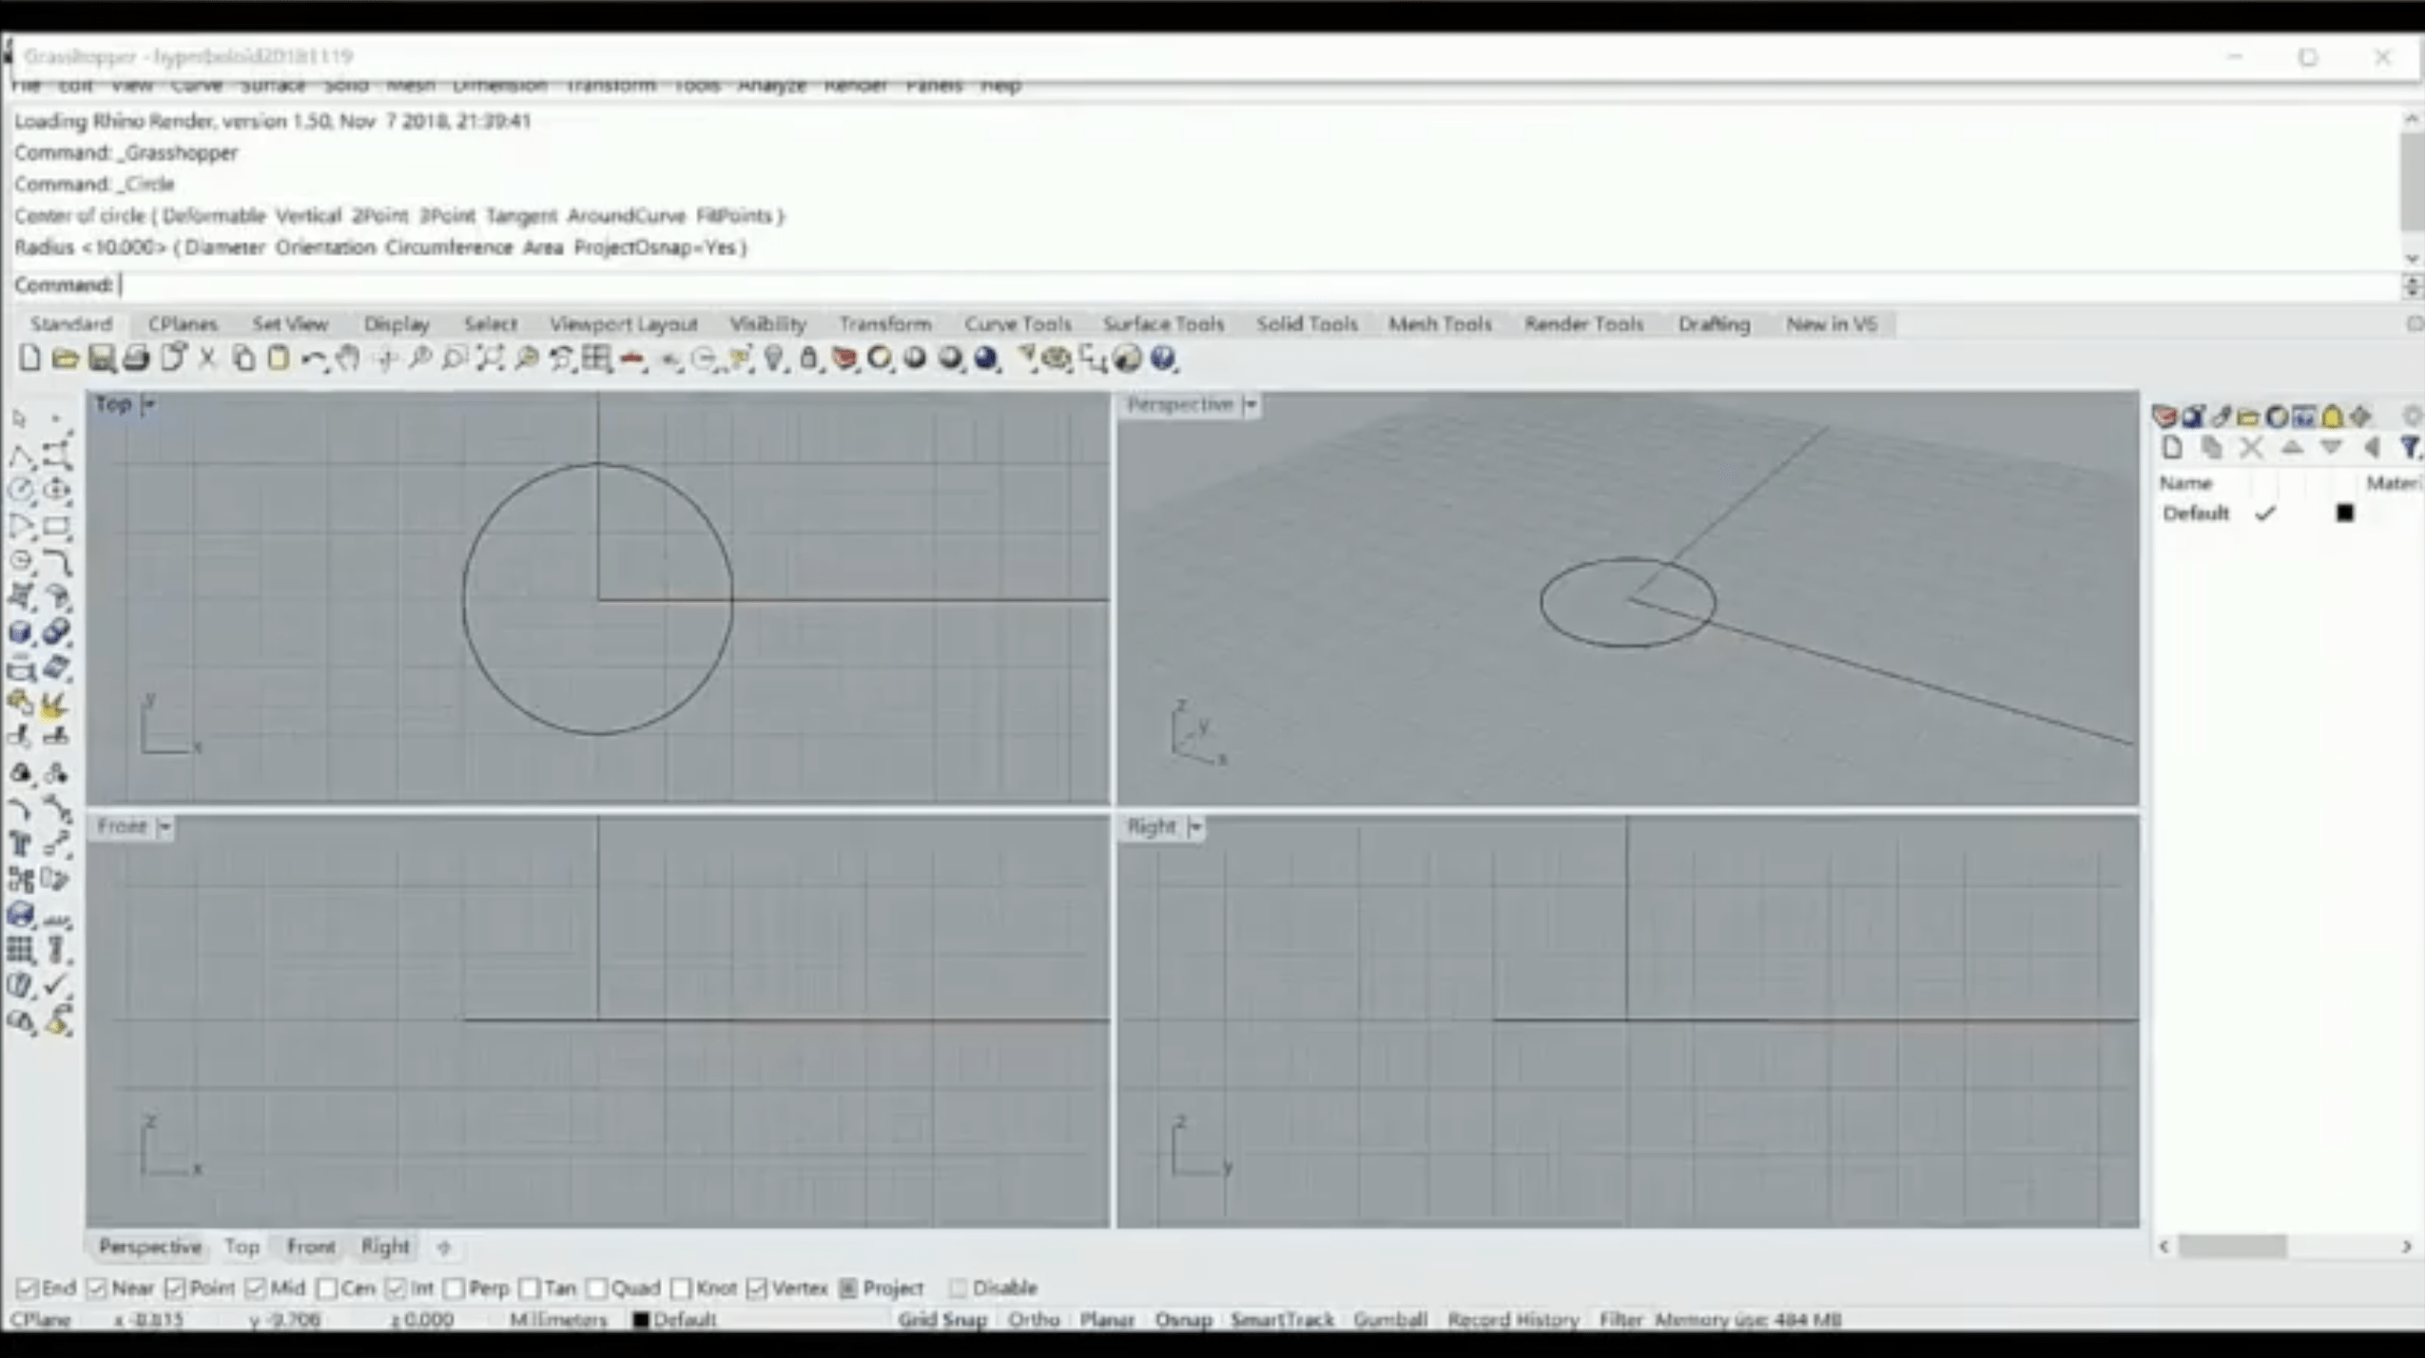Expand the Right viewport title dropdown
The width and height of the screenshot is (2425, 1358).
1195,827
